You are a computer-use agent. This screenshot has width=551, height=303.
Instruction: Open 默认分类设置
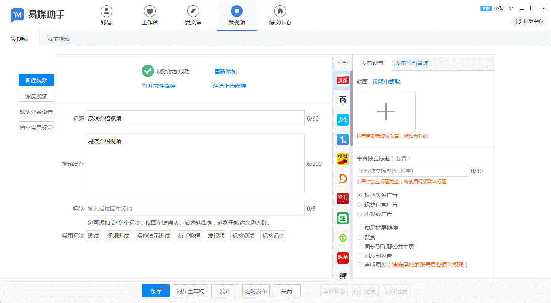[x=36, y=112]
